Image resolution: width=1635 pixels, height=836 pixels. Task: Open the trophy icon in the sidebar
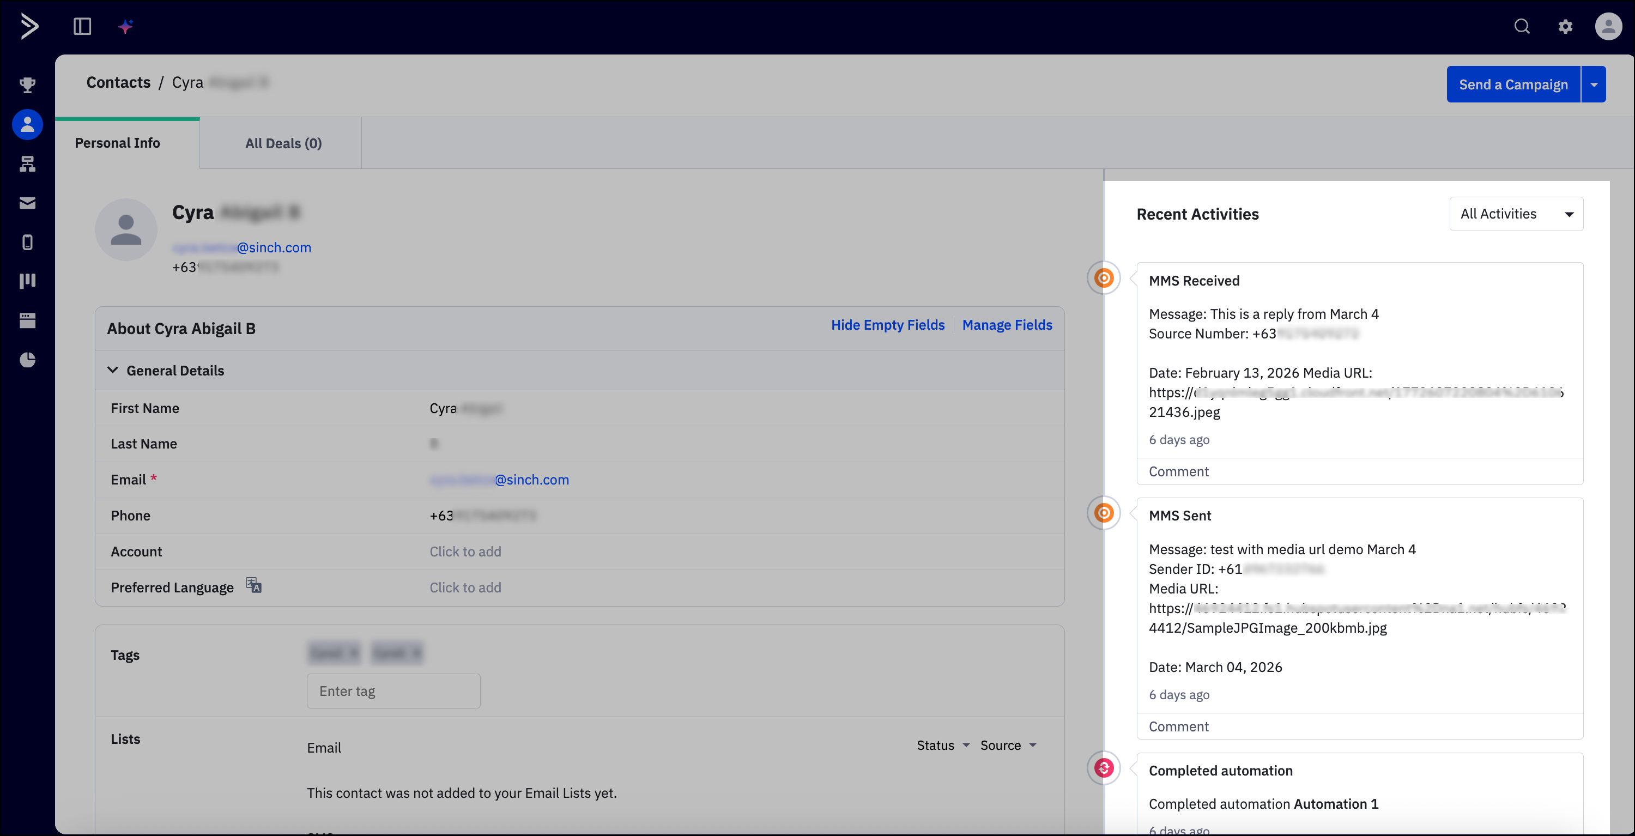pos(27,85)
